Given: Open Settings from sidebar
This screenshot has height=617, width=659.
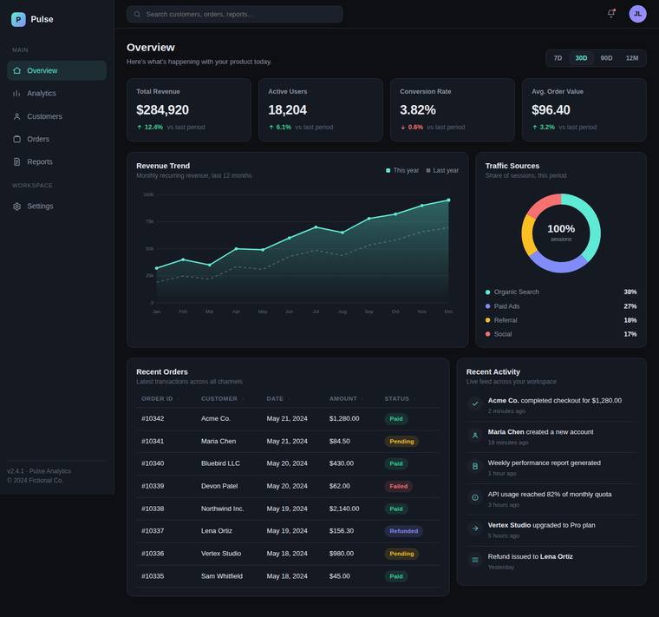Looking at the screenshot, I should coord(56,206).
